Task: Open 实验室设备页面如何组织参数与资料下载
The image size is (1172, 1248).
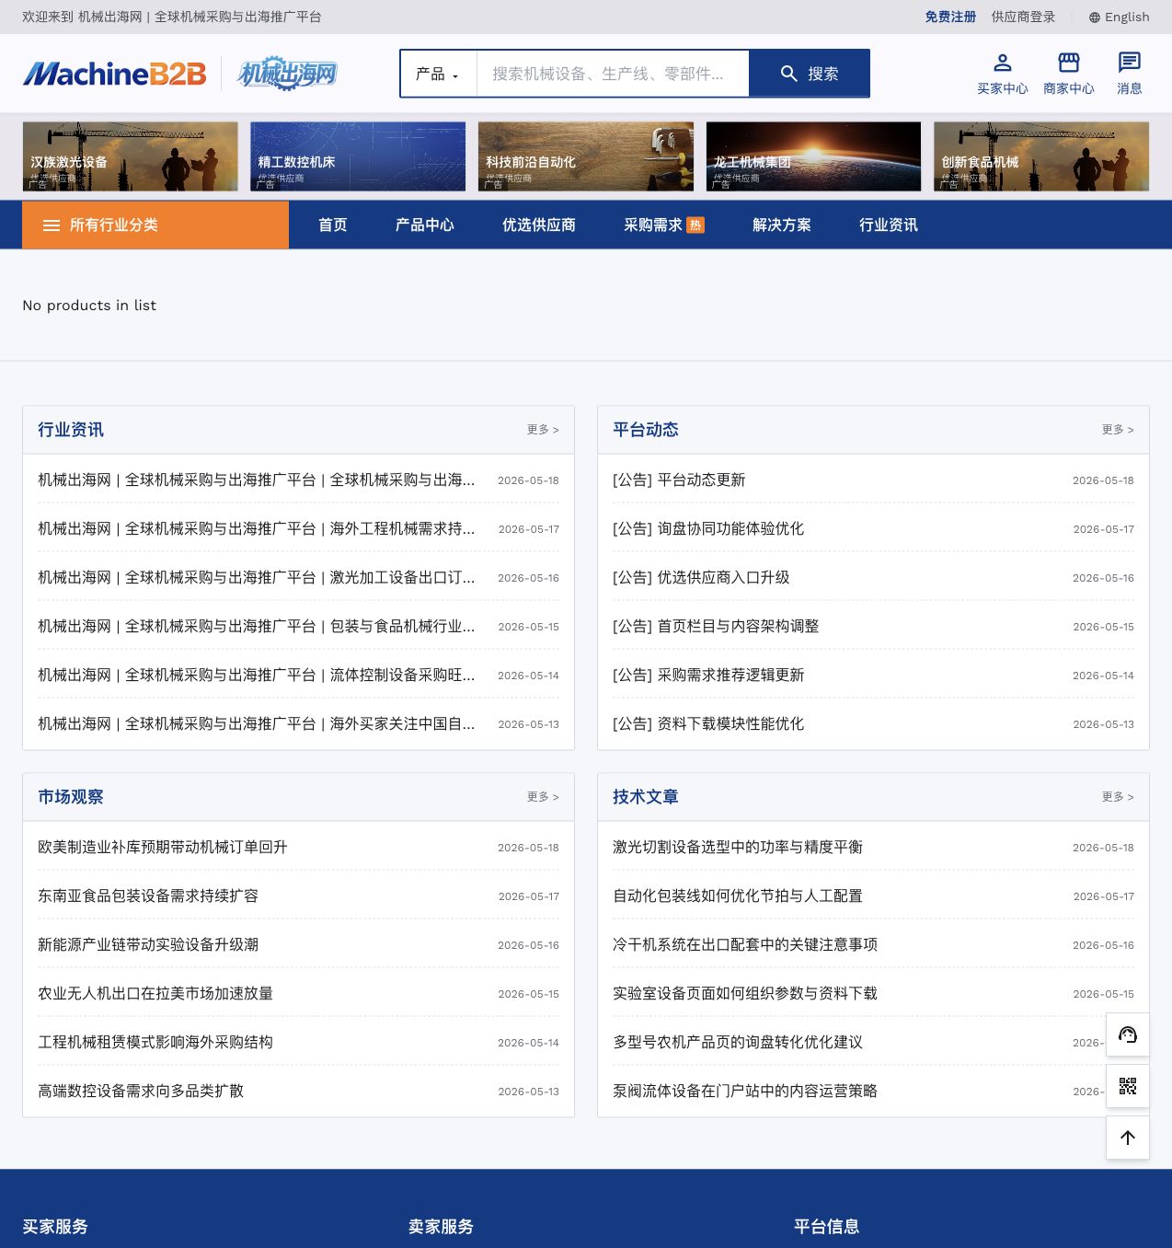Action: click(x=745, y=994)
